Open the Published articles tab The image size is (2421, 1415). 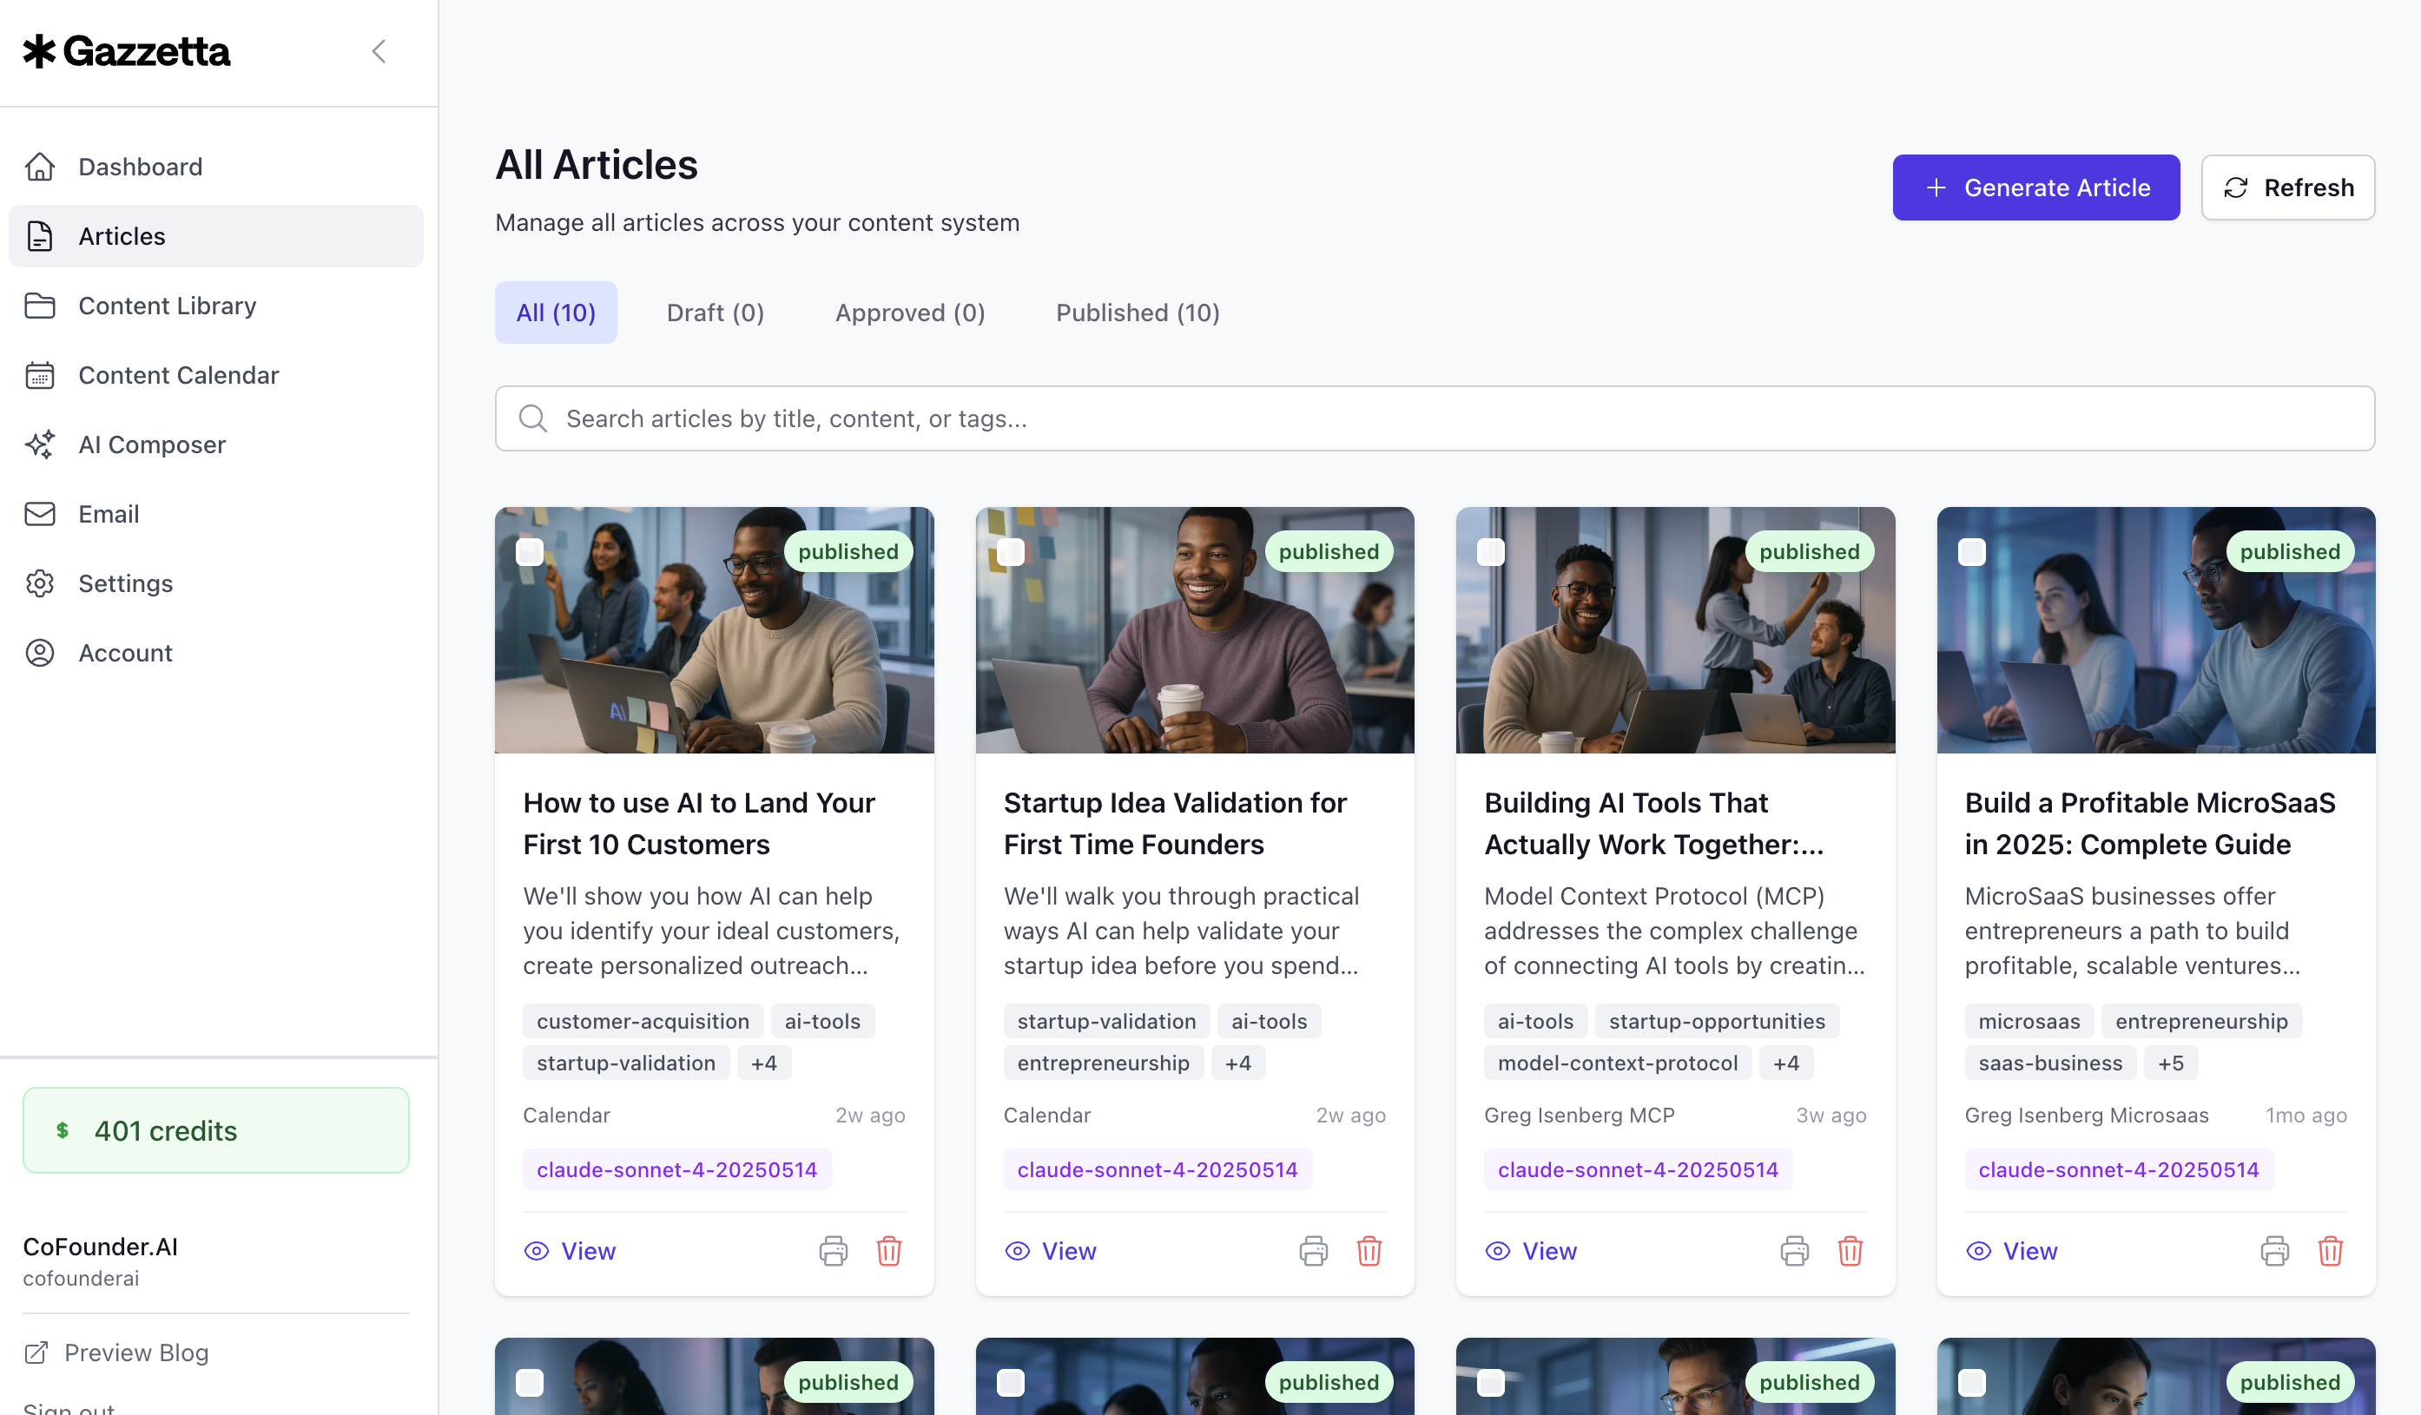pyautogui.click(x=1137, y=313)
